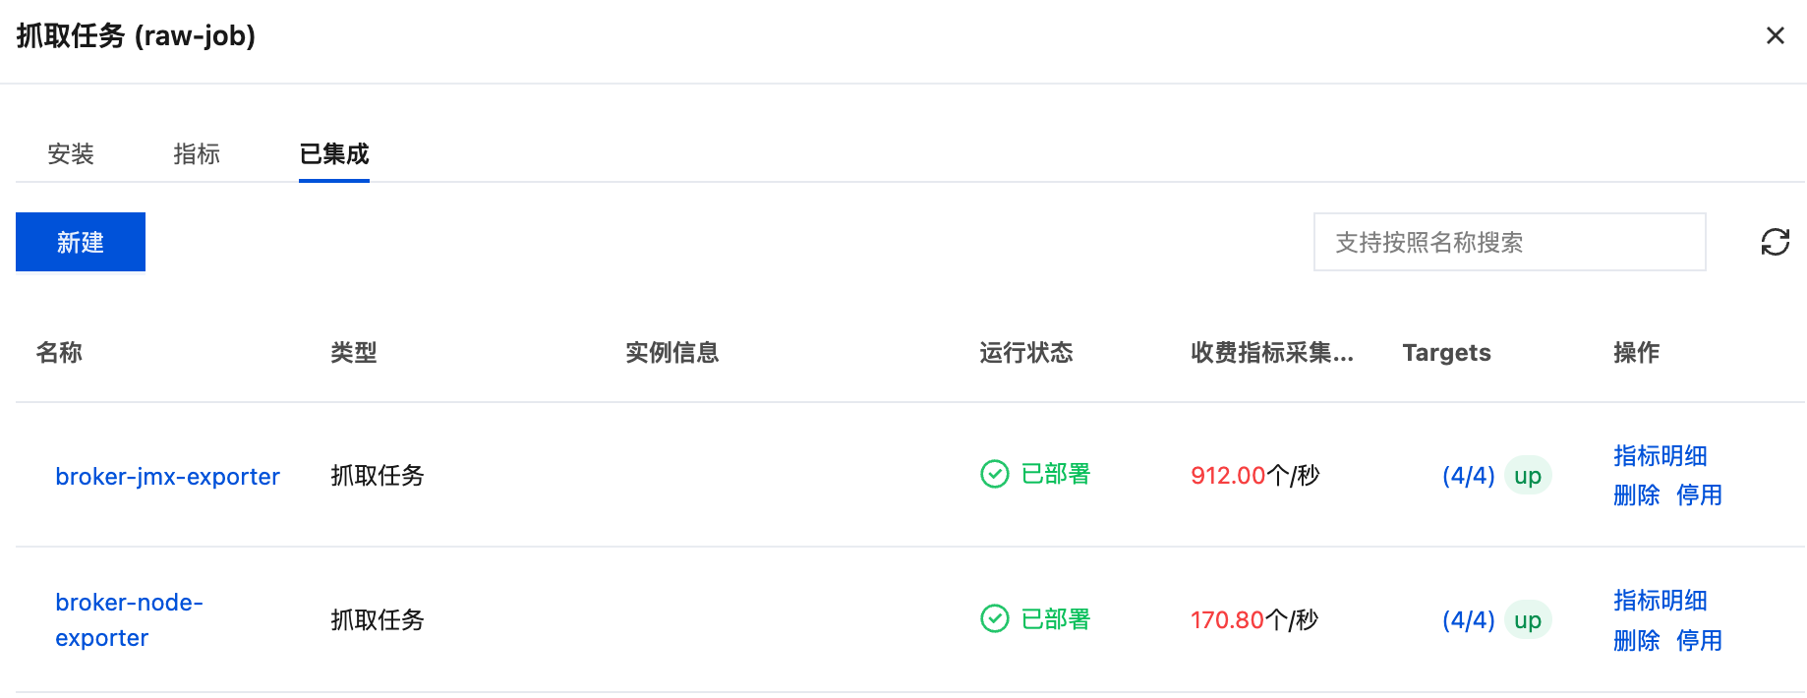Open 指标明细 for broker-node-exporter
1807x698 pixels.
[1660, 601]
